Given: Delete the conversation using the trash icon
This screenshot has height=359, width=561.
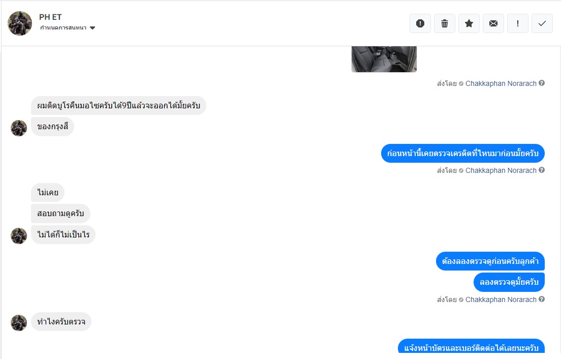Looking at the screenshot, I should point(444,23).
